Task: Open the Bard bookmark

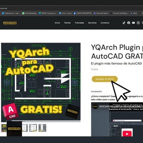Action: click(133, 13)
